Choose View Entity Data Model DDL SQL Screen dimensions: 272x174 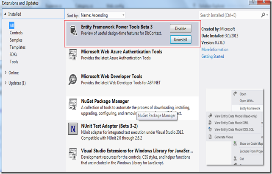[x=234, y=129]
